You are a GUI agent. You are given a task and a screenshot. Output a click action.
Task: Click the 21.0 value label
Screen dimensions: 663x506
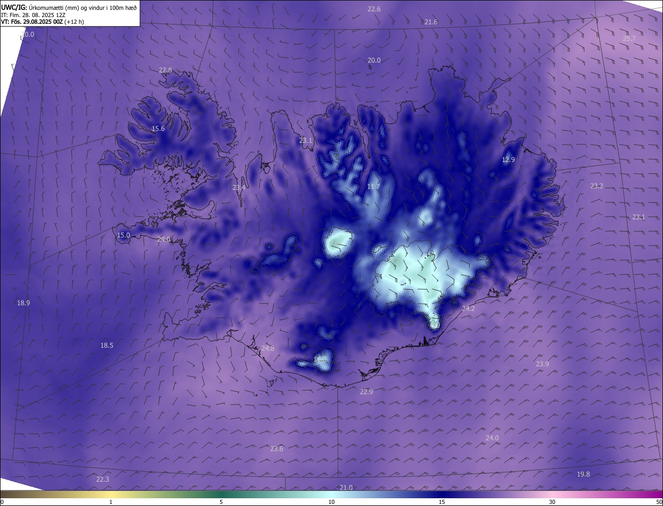point(346,488)
